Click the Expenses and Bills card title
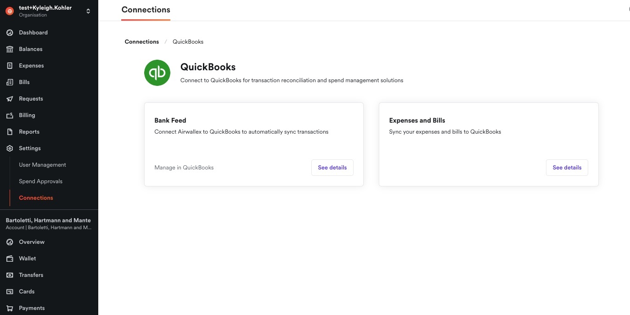 (x=417, y=120)
